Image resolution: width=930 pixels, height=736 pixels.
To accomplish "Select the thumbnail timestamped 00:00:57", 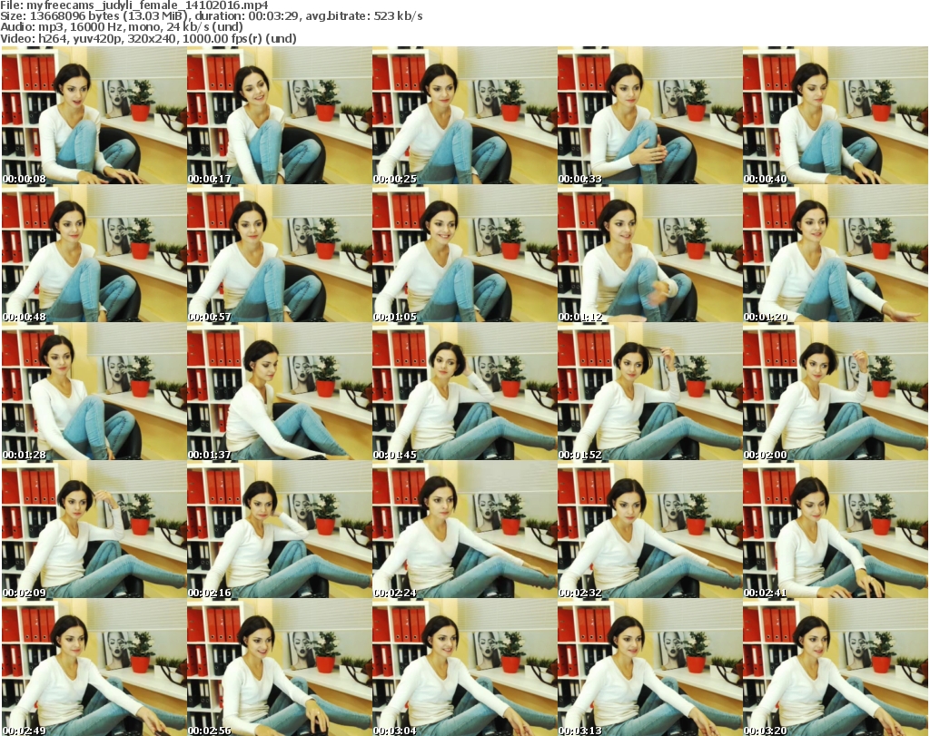I will click(x=280, y=253).
